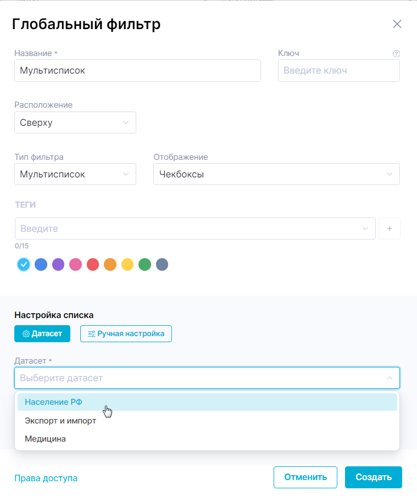
Task: Click the plus icon to add tag
Action: coord(390,229)
